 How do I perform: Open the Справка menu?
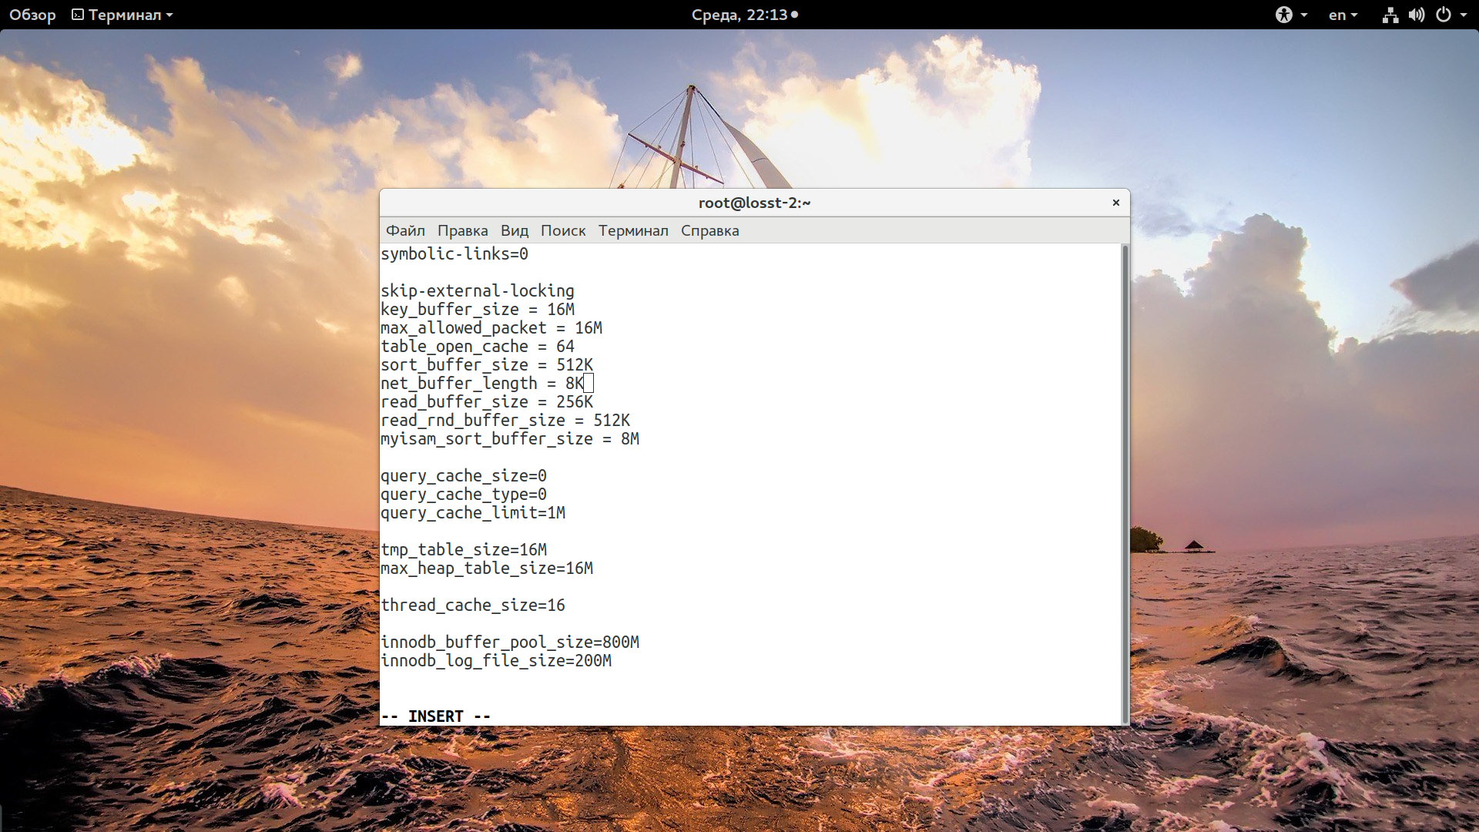point(709,230)
